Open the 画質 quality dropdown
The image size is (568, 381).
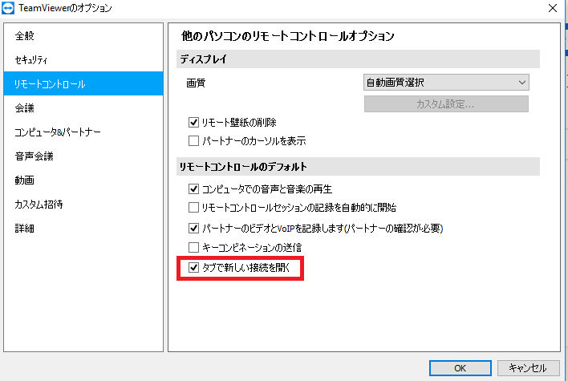click(446, 83)
